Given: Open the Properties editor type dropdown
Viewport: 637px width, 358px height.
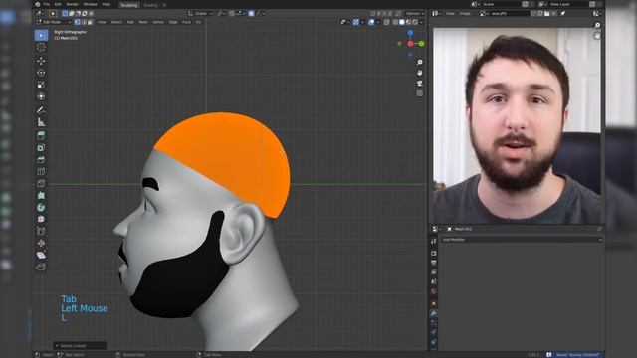Looking at the screenshot, I should tap(436, 229).
